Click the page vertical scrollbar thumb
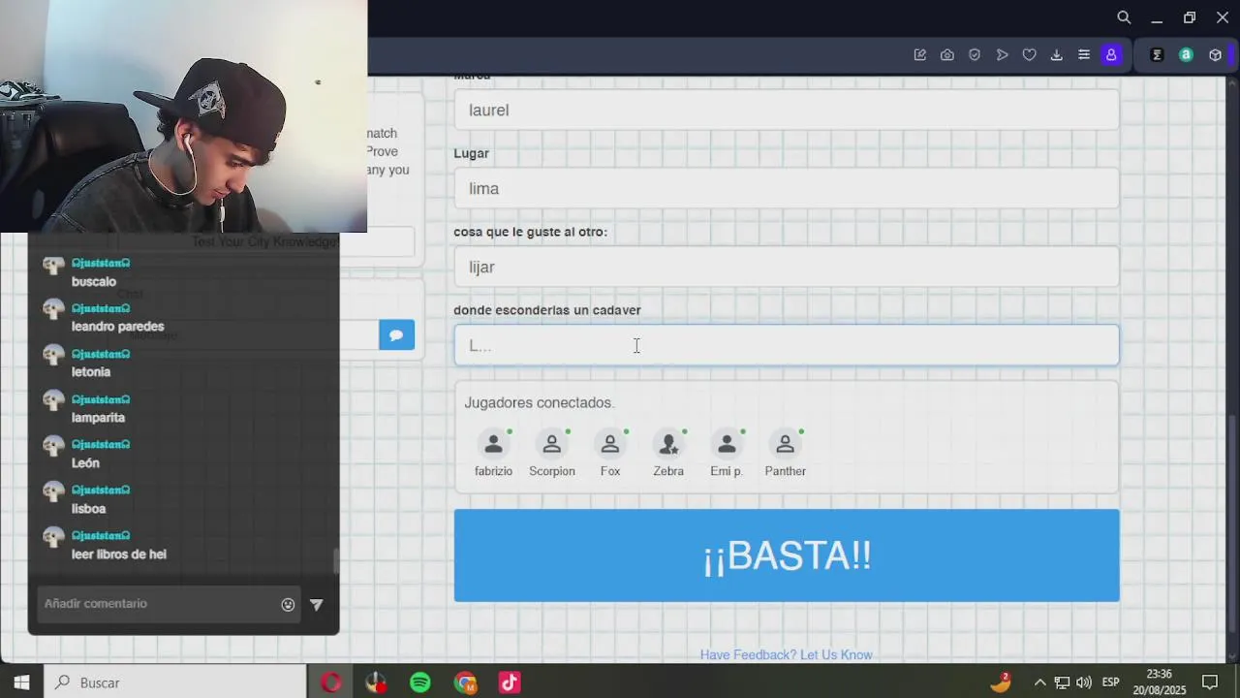The width and height of the screenshot is (1240, 698). [x=1233, y=523]
